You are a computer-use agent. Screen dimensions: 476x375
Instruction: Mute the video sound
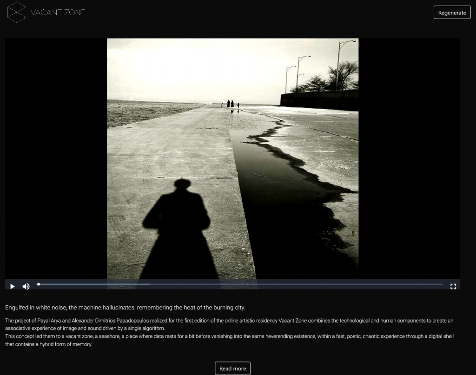tap(26, 286)
